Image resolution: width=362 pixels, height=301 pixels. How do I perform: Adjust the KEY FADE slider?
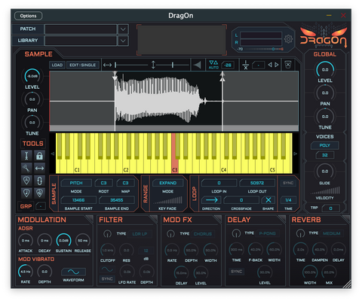(x=167, y=200)
